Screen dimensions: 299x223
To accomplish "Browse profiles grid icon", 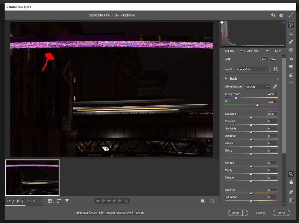I will click(x=276, y=69).
